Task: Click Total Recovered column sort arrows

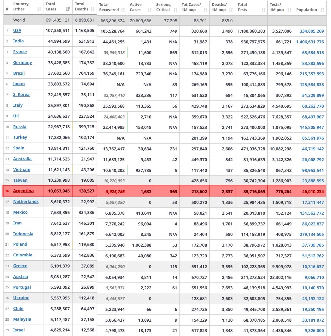Action: [x=123, y=10]
